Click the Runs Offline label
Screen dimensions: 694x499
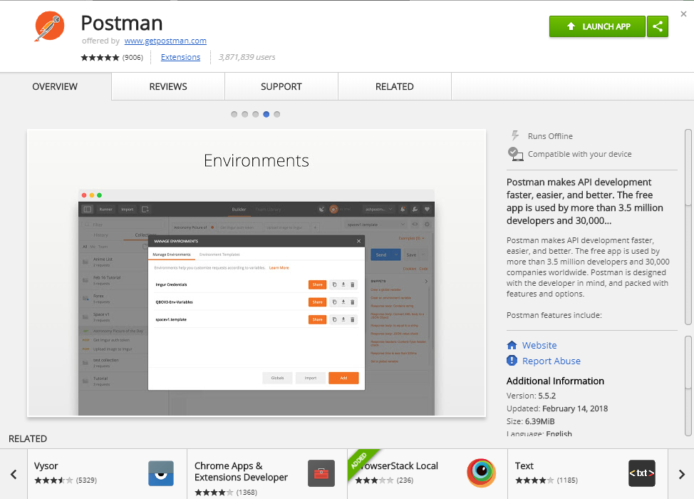click(x=550, y=136)
